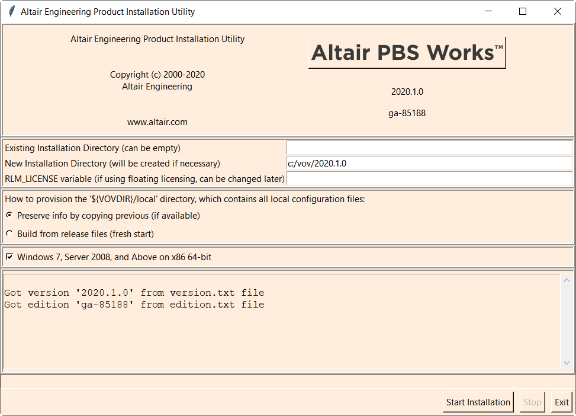Close the Altair installation utility window
This screenshot has width=576, height=416.
557,11
